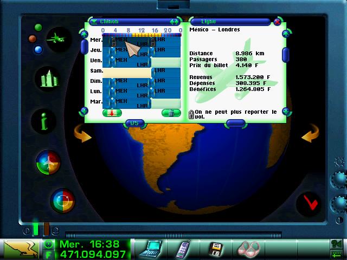Click the blue tab below Ligne panel
Viewport: 347px width, 260px height.
pyautogui.click(x=236, y=123)
